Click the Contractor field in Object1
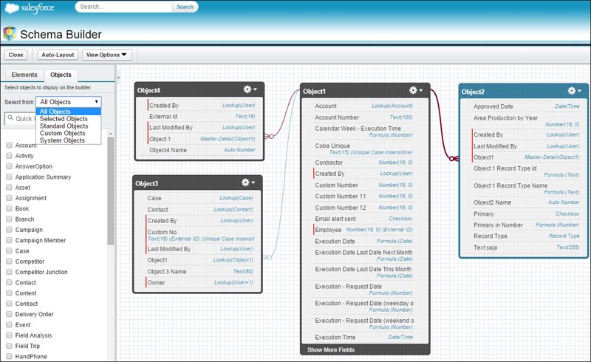591x362 pixels. tap(363, 163)
